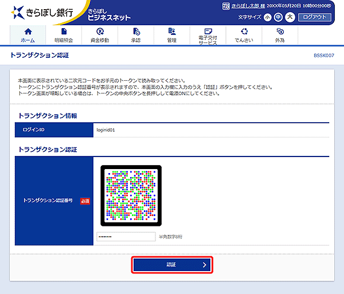Open the 管理 menu
This screenshot has width=344, height=294.
[x=172, y=35]
